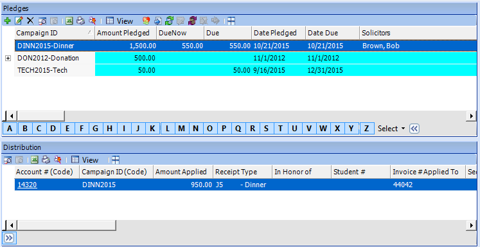Viewport: 480px width, 247px height.
Task: Click the DueNow column header
Action: pos(181,33)
